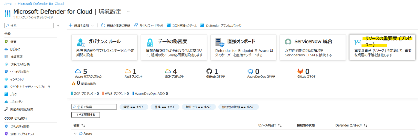
Task: Click the はじめに cloud icon
Action: 6,49
